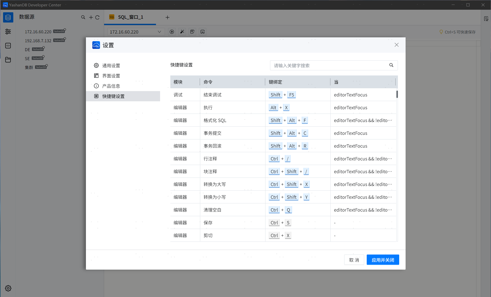491x297 pixels.
Task: Switch to the SQL_窗口_1 tab
Action: (x=130, y=17)
